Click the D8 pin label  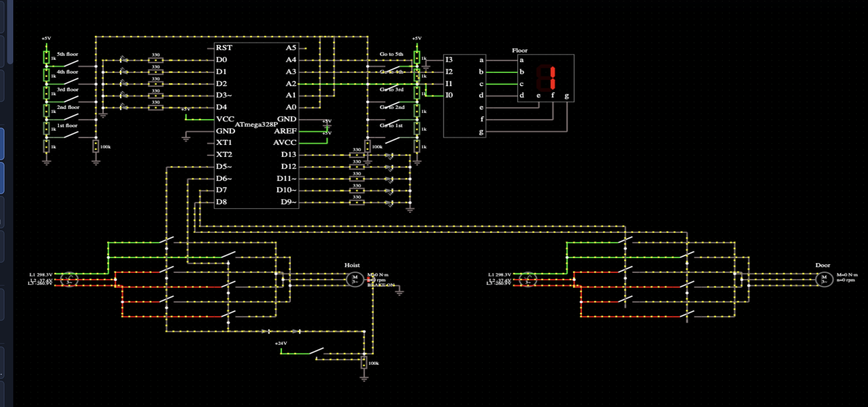click(x=221, y=202)
